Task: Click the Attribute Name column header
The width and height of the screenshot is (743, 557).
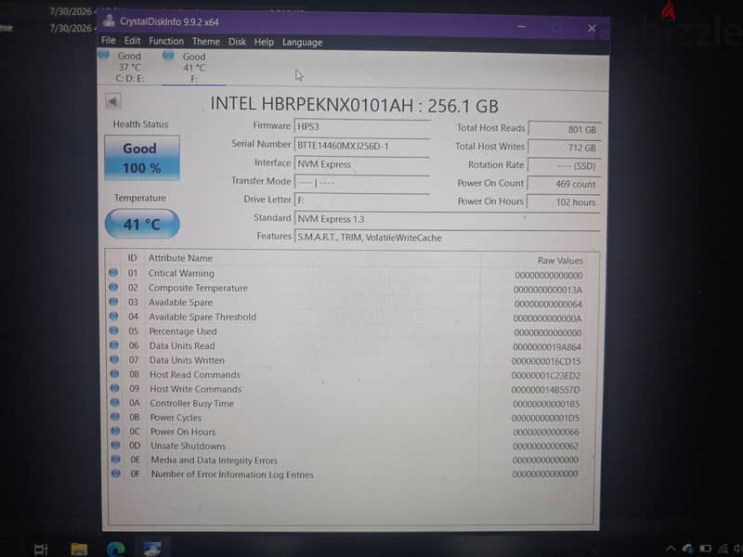Action: tap(180, 258)
